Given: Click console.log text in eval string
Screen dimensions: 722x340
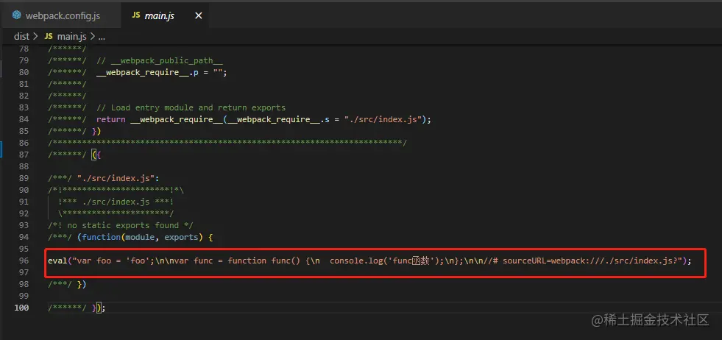Looking at the screenshot, I should click(x=355, y=261).
